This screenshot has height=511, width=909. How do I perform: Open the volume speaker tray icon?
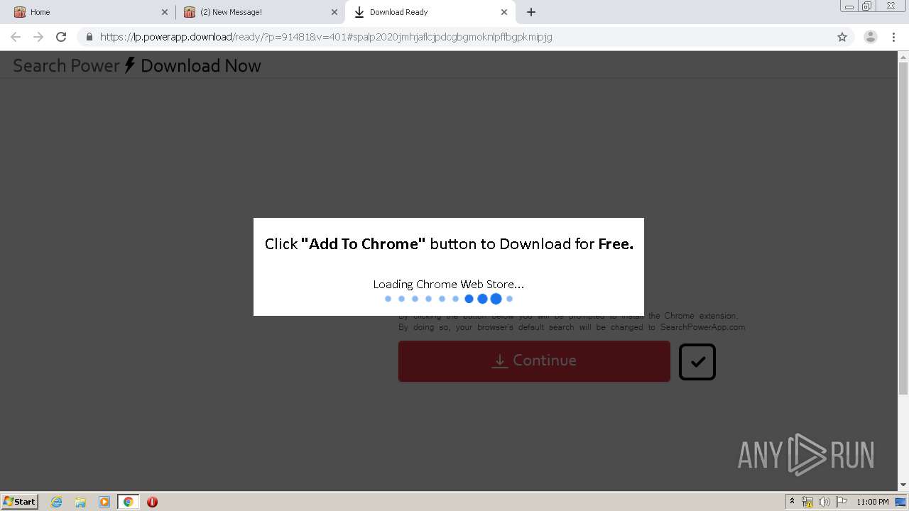tap(824, 502)
